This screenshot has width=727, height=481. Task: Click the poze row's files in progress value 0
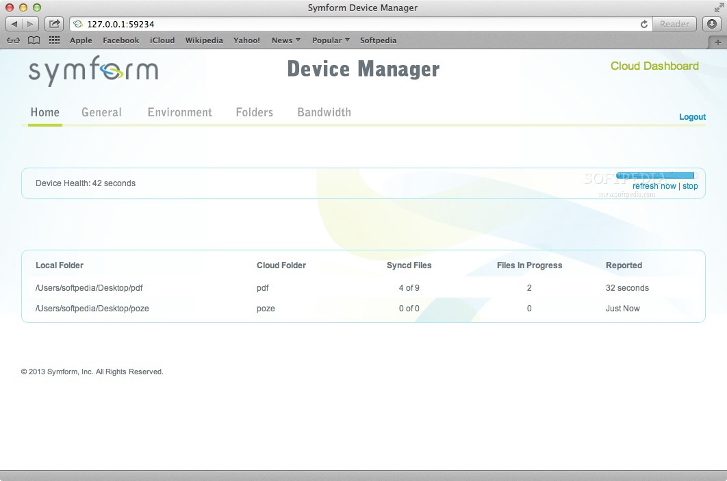[529, 308]
